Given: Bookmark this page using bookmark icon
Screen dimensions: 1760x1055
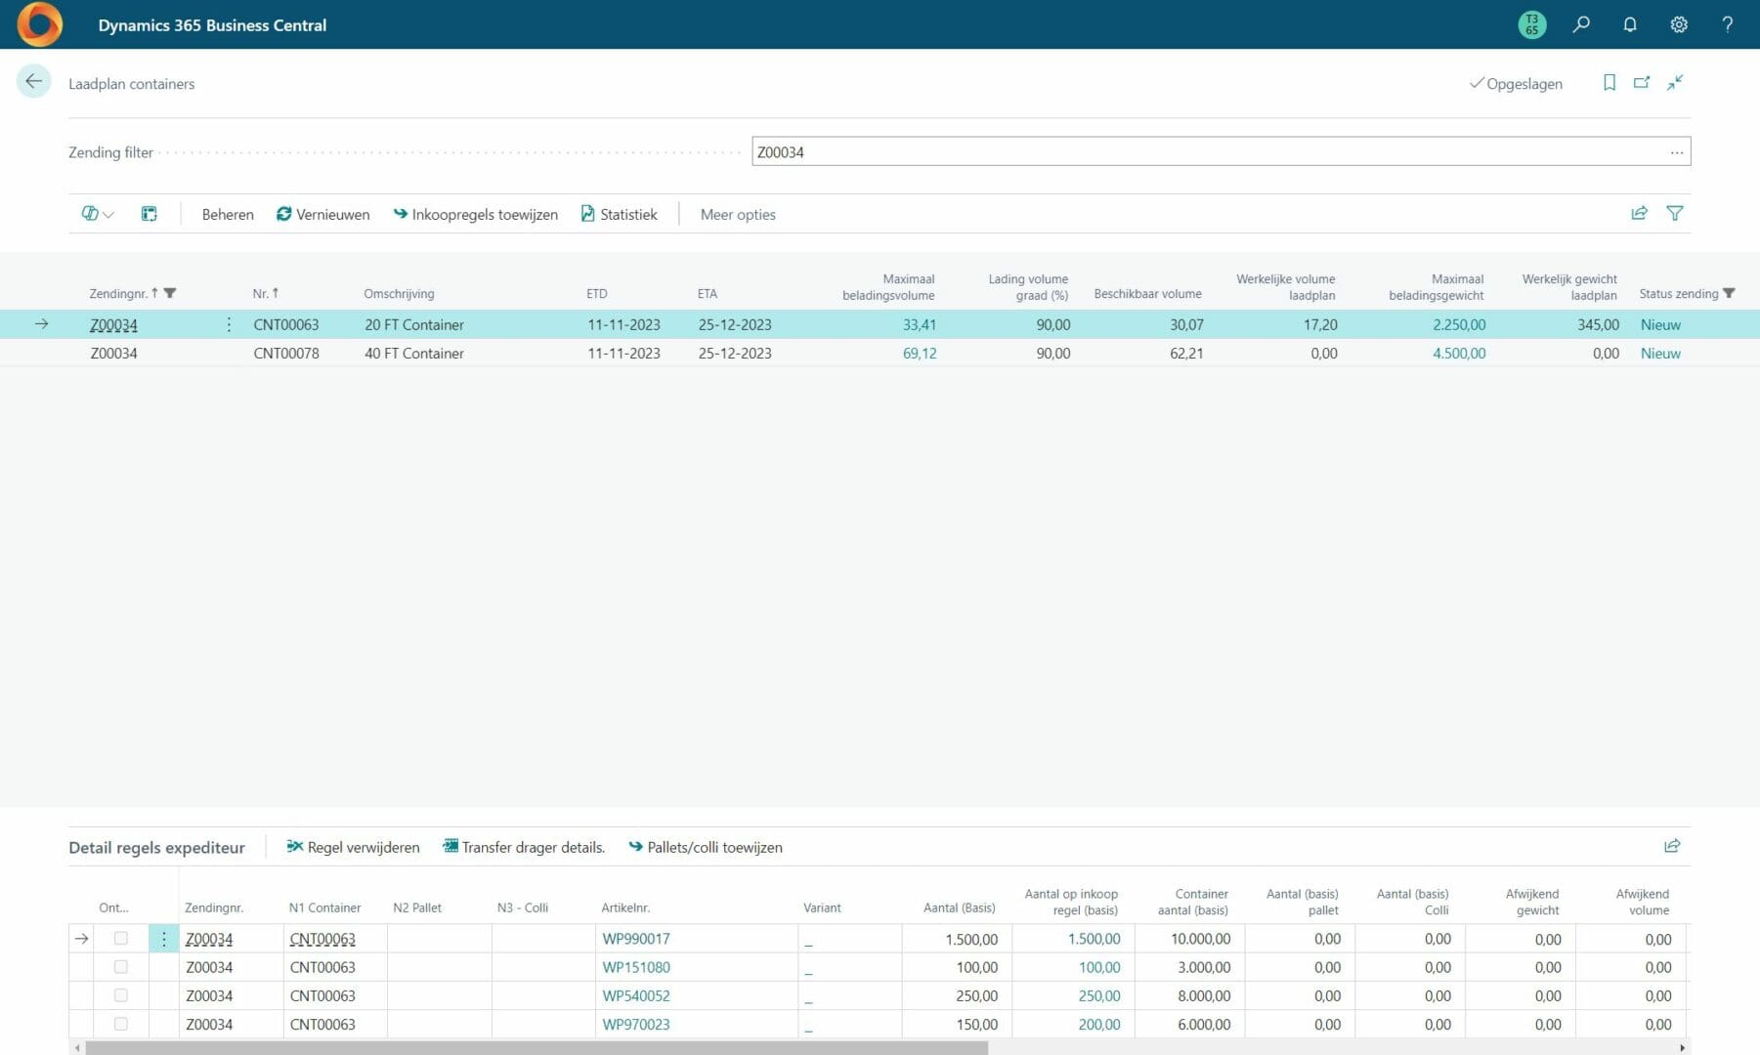Looking at the screenshot, I should [x=1609, y=83].
